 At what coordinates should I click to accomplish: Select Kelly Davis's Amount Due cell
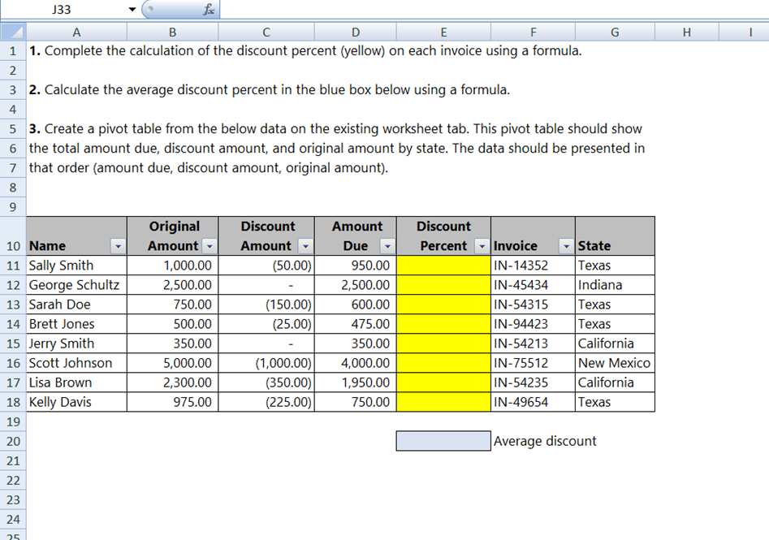[355, 402]
